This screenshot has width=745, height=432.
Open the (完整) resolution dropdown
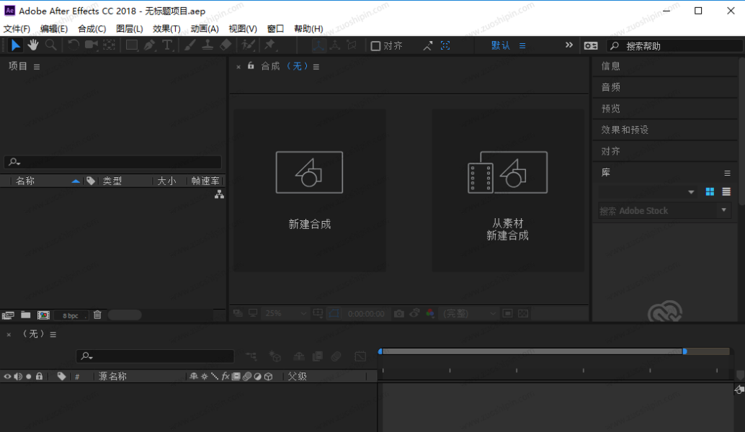pyautogui.click(x=468, y=313)
